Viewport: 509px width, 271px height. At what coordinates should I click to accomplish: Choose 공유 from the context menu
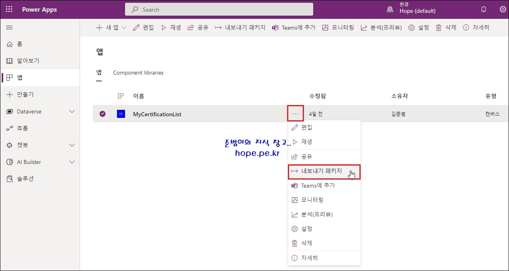point(324,157)
